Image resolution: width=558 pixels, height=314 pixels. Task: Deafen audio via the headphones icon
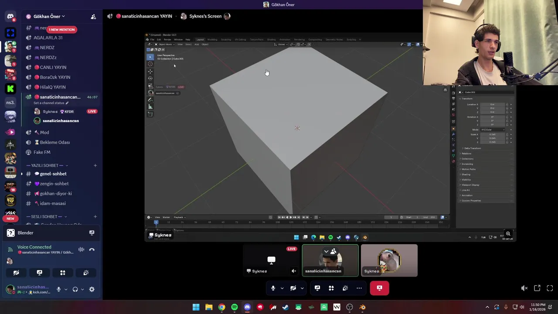[x=75, y=289]
